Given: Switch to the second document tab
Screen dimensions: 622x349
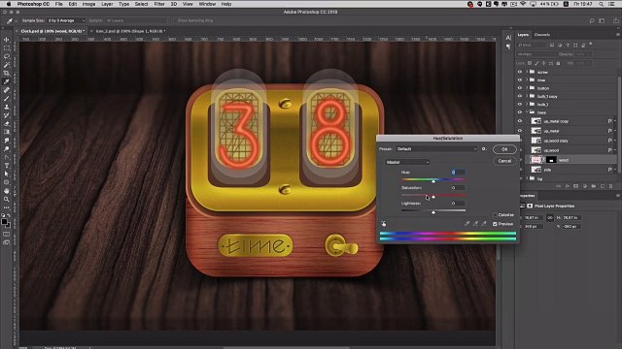Looking at the screenshot, I should coord(130,31).
